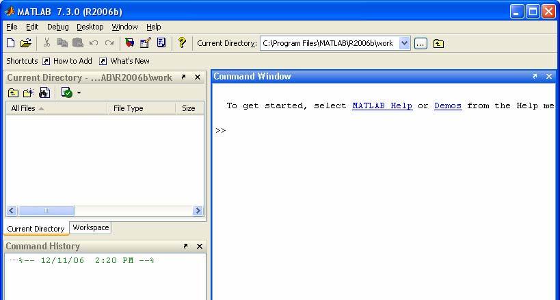Maximize the MATLAB window

(533, 12)
